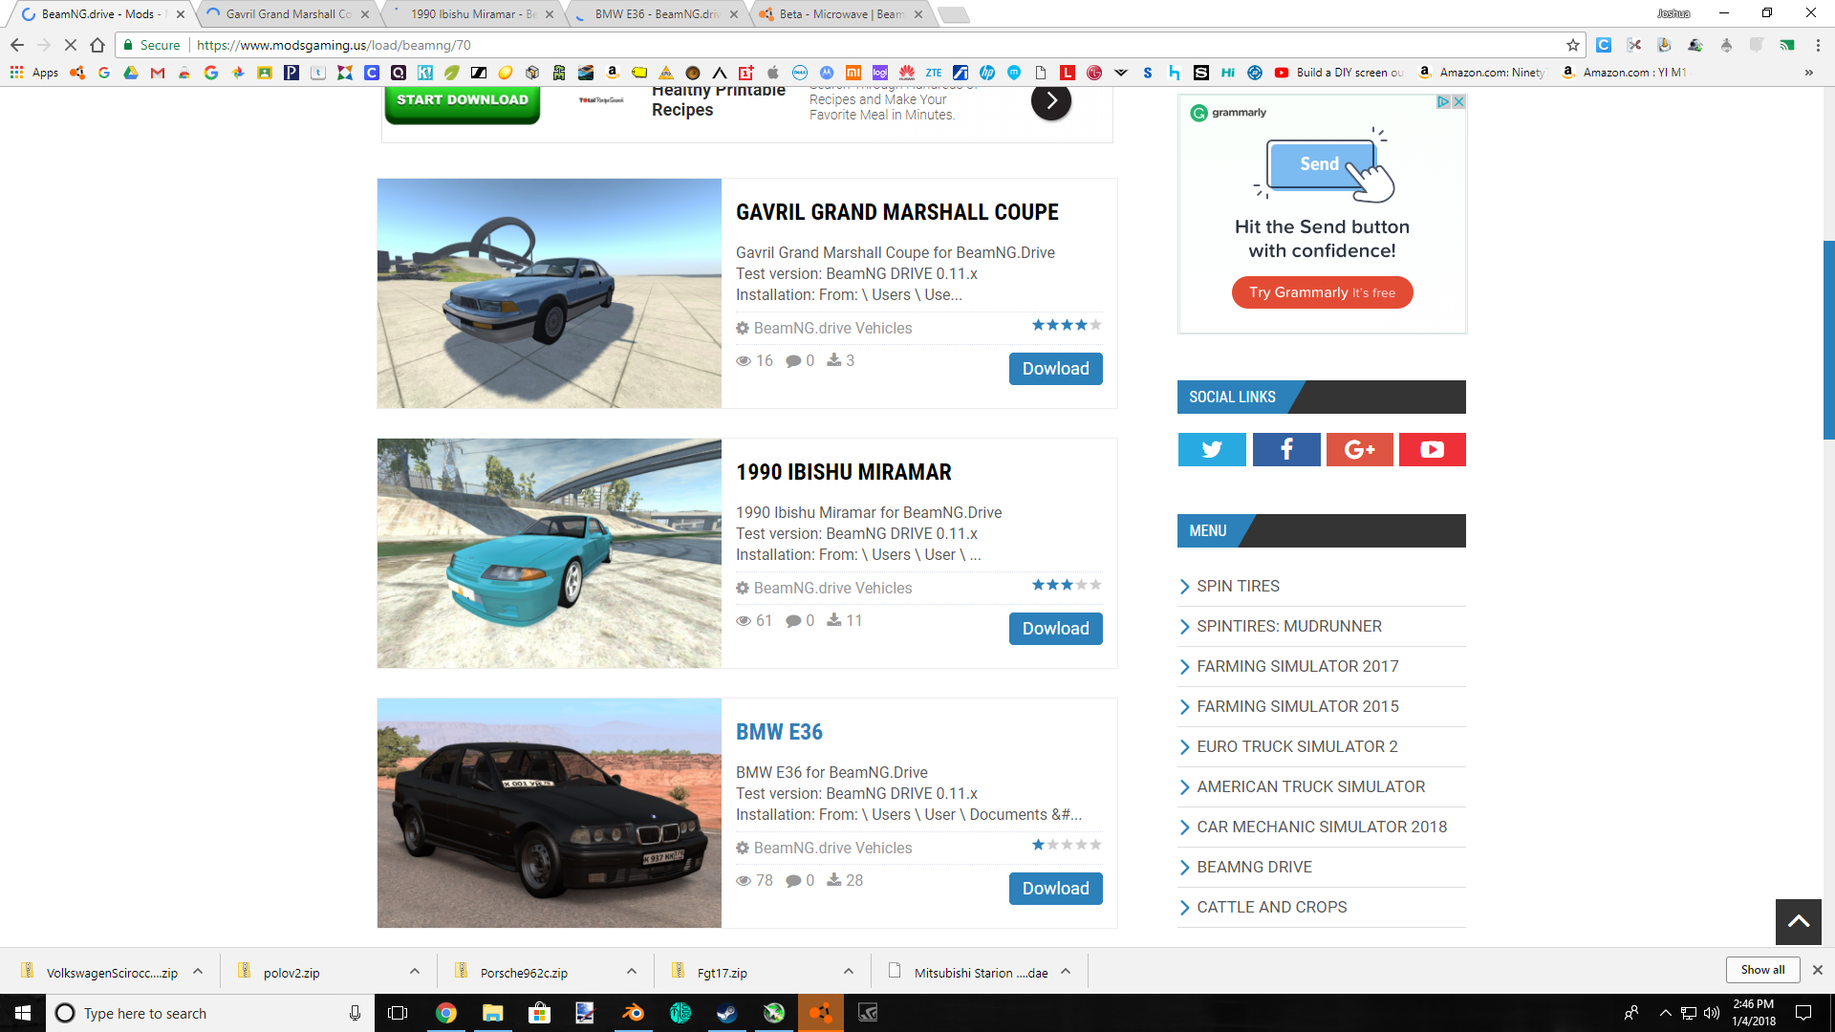This screenshot has width=1835, height=1032.
Task: Open the browser home page
Action: 97,45
